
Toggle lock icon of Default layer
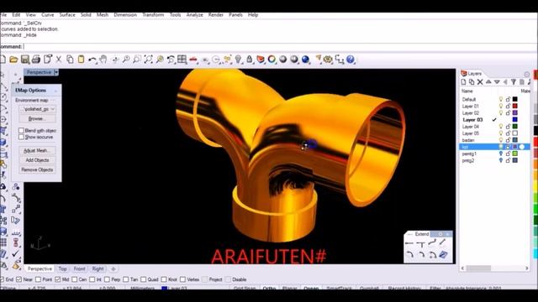[508, 99]
